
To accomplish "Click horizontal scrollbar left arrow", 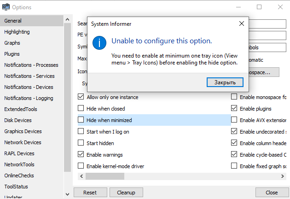I will (x=81, y=176).
